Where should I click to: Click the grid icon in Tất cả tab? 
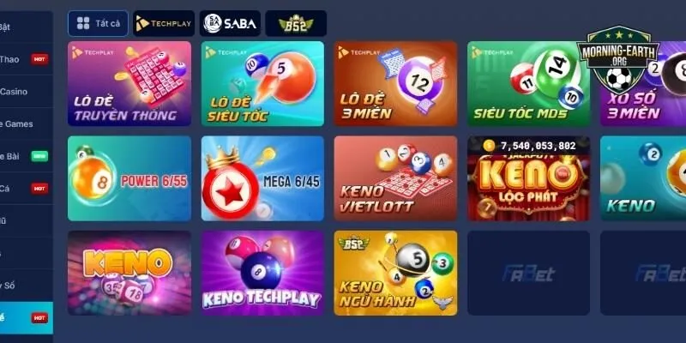pos(83,23)
